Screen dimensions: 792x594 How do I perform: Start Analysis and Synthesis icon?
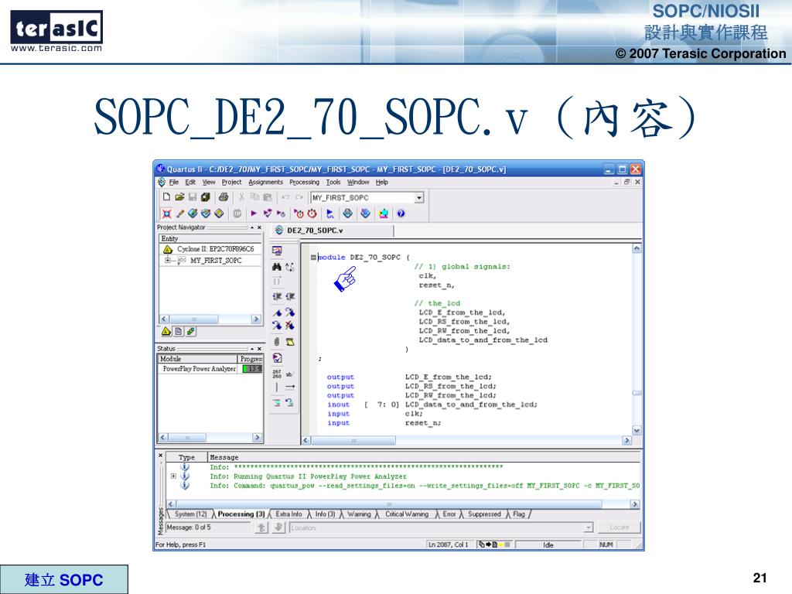[267, 213]
